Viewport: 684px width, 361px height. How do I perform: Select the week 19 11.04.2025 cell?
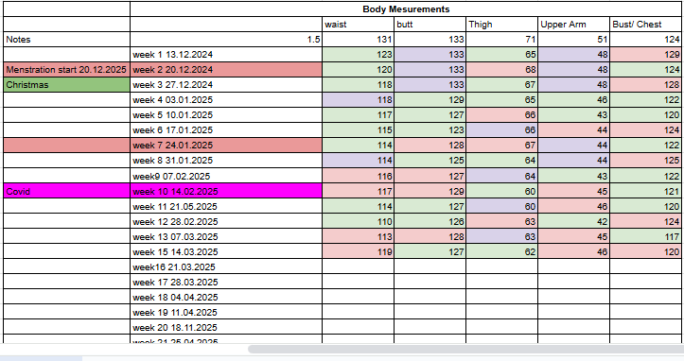tap(226, 312)
